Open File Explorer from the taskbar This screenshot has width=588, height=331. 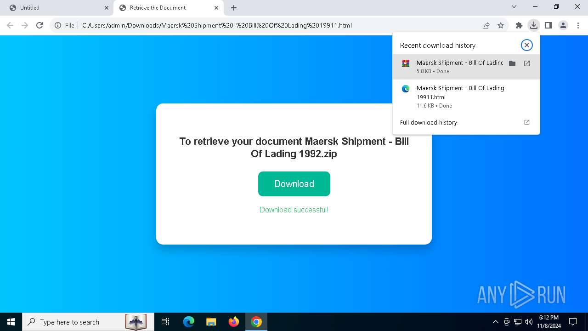point(211,322)
